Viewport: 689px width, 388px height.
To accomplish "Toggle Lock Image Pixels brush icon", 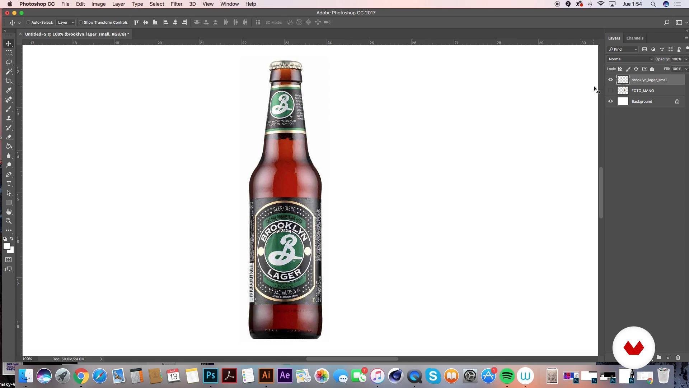I will click(628, 69).
